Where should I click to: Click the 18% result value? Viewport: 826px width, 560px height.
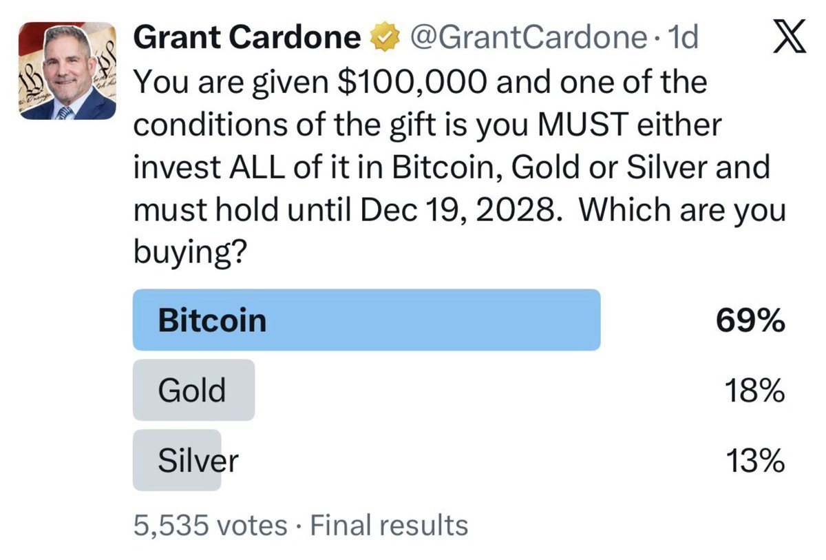tap(754, 391)
